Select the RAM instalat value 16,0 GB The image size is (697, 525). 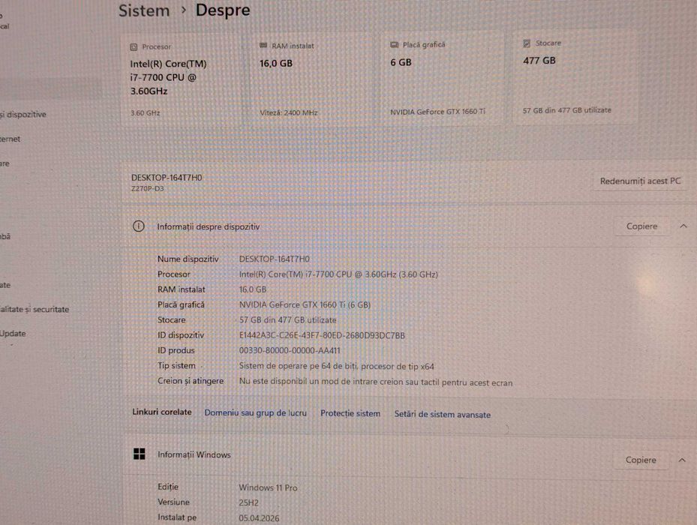253,289
